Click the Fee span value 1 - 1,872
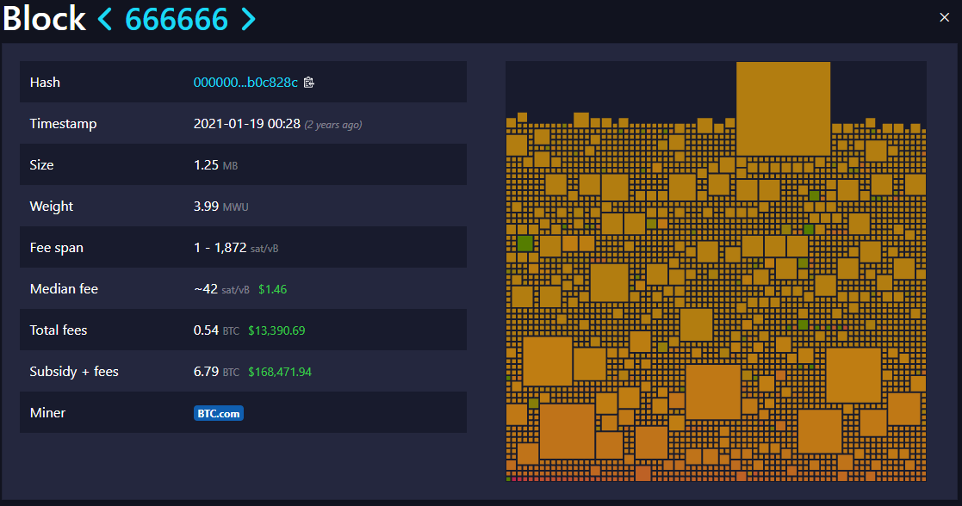The height and width of the screenshot is (506, 962). (221, 248)
